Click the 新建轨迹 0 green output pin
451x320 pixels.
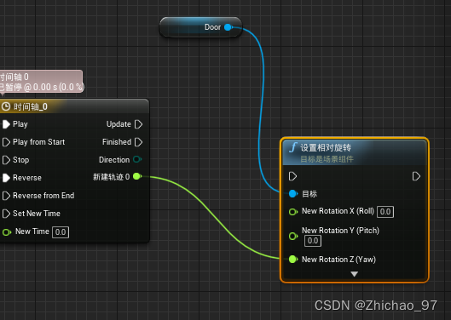[x=137, y=176]
